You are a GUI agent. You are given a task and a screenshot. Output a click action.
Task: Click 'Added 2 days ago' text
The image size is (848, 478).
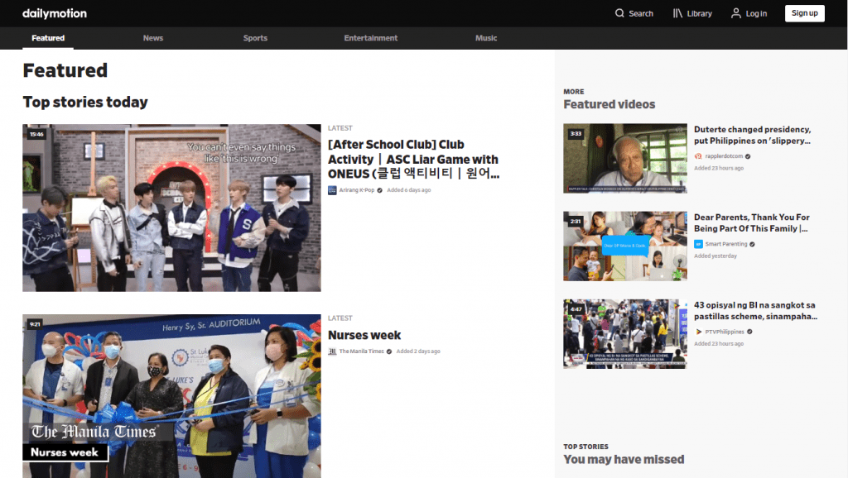[418, 351]
